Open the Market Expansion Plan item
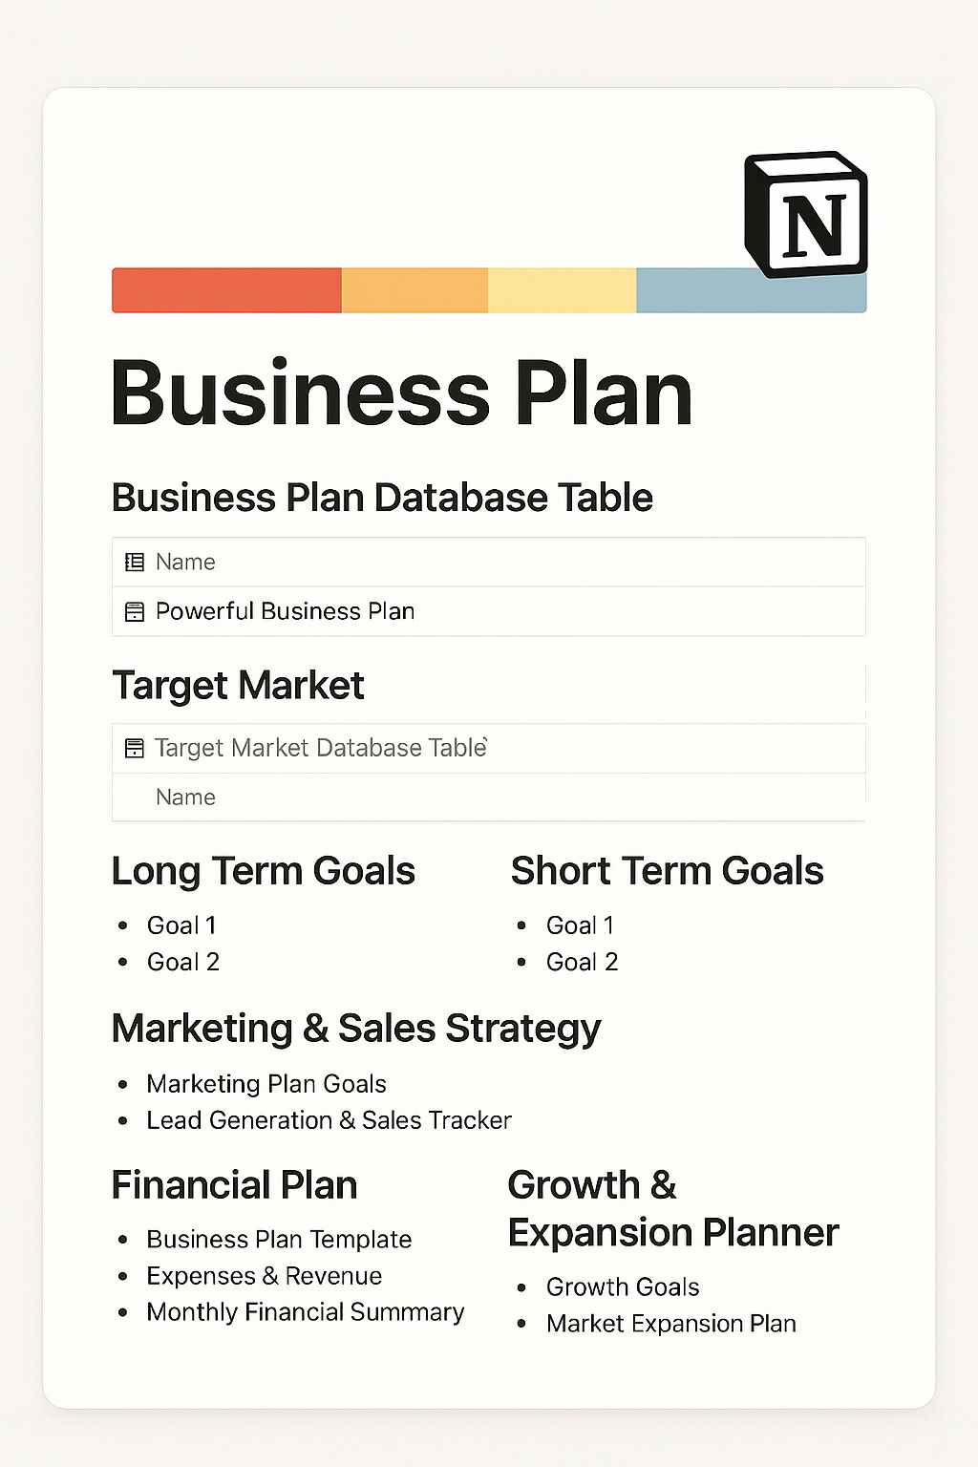Screen dimensions: 978x1467 (670, 1324)
